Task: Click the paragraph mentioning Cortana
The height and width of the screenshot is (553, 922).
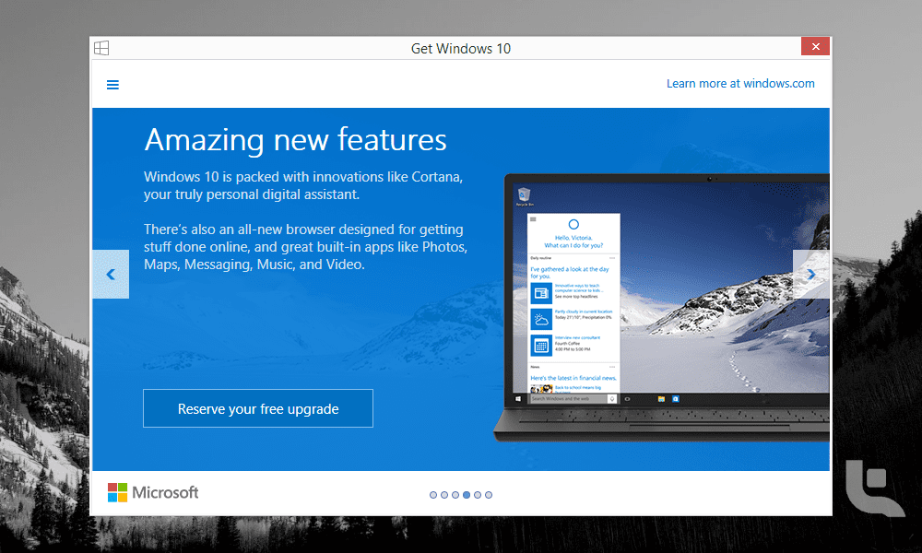Action: pyautogui.click(x=303, y=185)
